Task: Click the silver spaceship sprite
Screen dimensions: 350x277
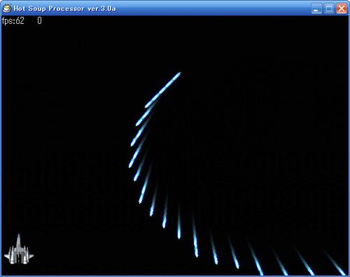Action: (19, 250)
